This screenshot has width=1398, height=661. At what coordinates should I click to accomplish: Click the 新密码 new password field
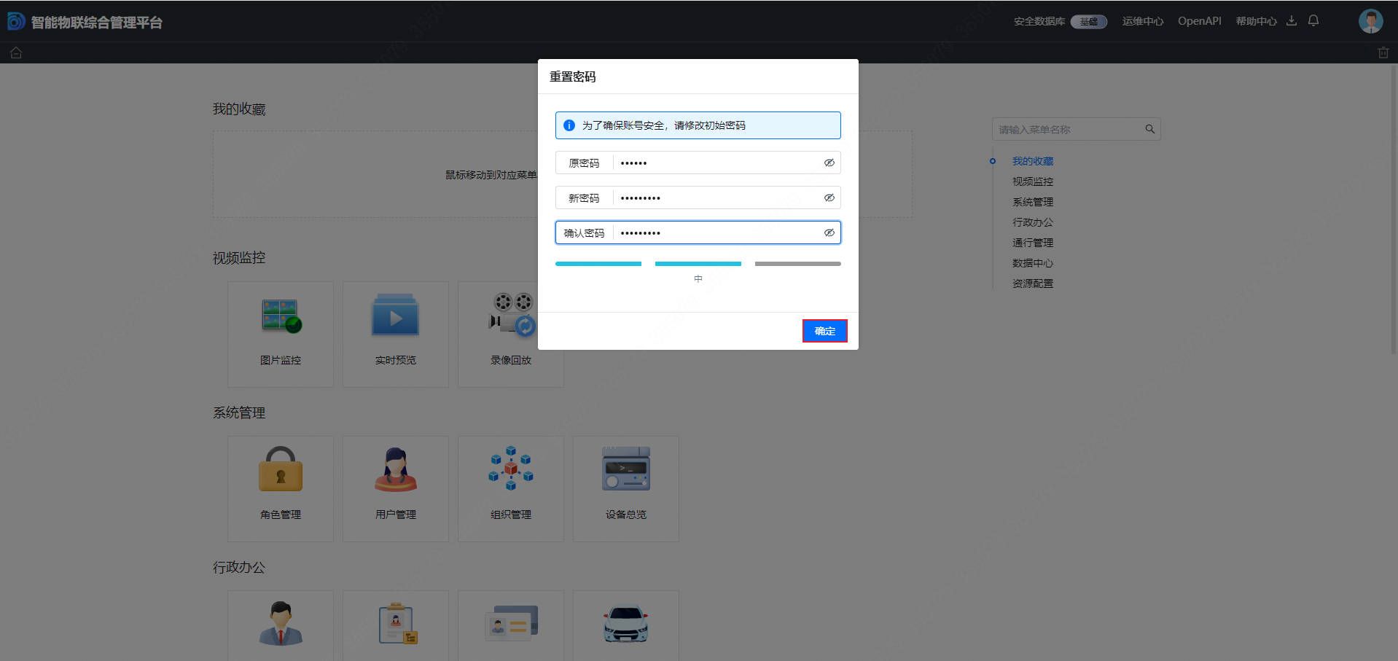[x=718, y=197]
